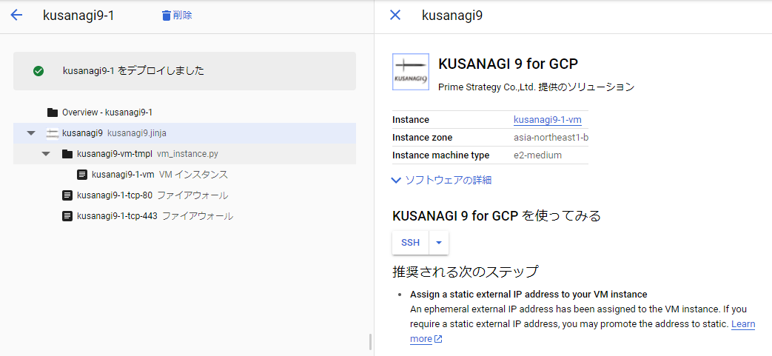Click the KUSANAGI 9 logo thumbnail
Viewport: 772px width, 356px height.
(x=411, y=72)
